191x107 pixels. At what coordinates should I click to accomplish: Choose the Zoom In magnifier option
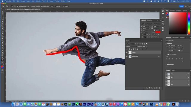12,6
